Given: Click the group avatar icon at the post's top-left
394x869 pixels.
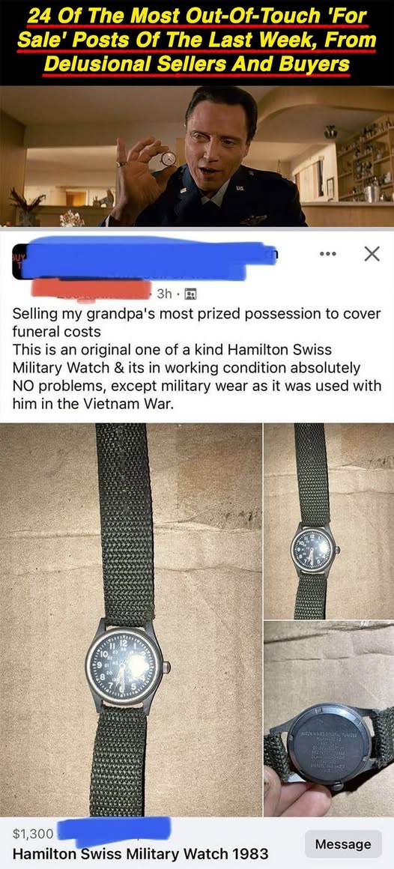Looking at the screenshot, I should point(20,261).
